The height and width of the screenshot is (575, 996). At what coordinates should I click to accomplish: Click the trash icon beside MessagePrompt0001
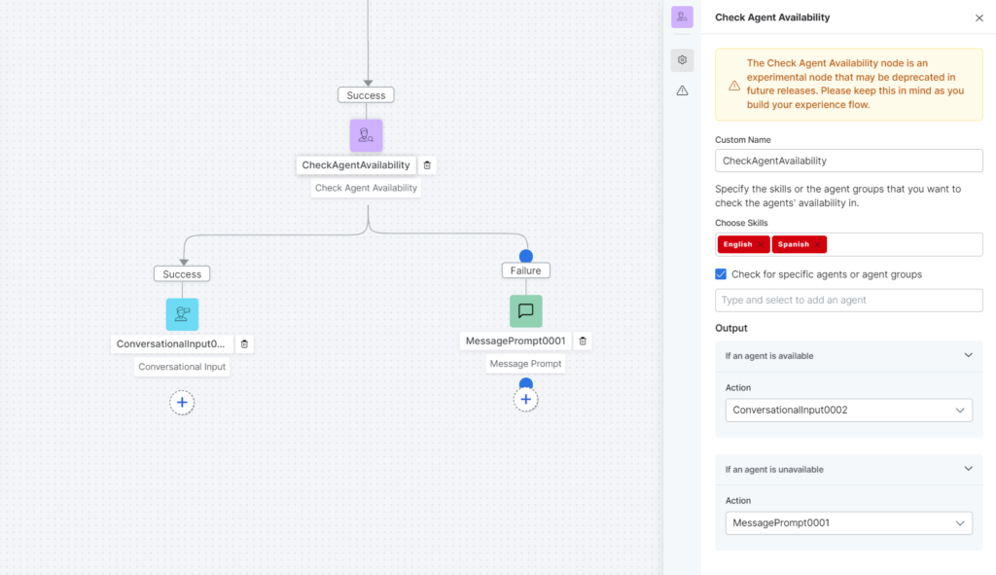click(x=582, y=341)
